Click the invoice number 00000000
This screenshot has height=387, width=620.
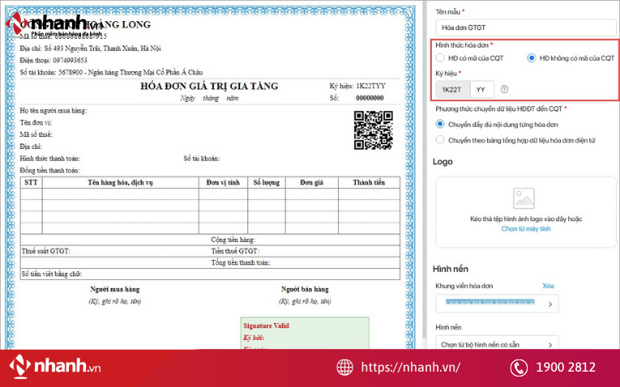370,98
